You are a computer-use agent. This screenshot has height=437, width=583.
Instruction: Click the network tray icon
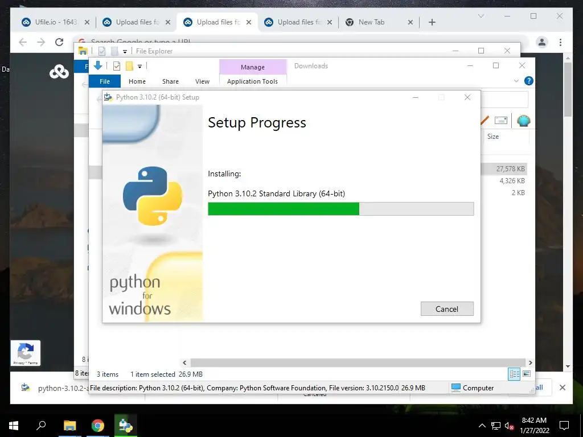[496, 426]
